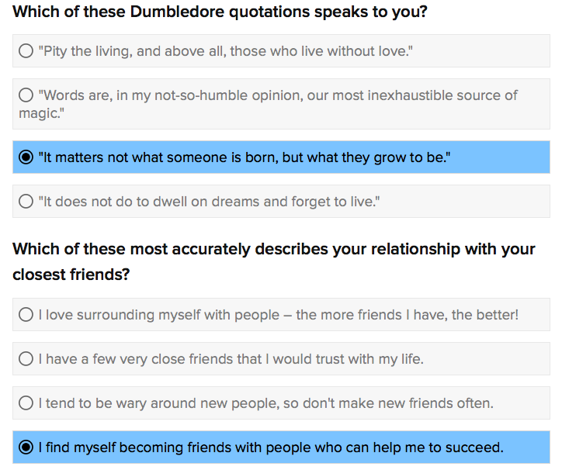Click the "help me to succeed" radio button
This screenshot has height=470, width=562.
pyautogui.click(x=26, y=448)
